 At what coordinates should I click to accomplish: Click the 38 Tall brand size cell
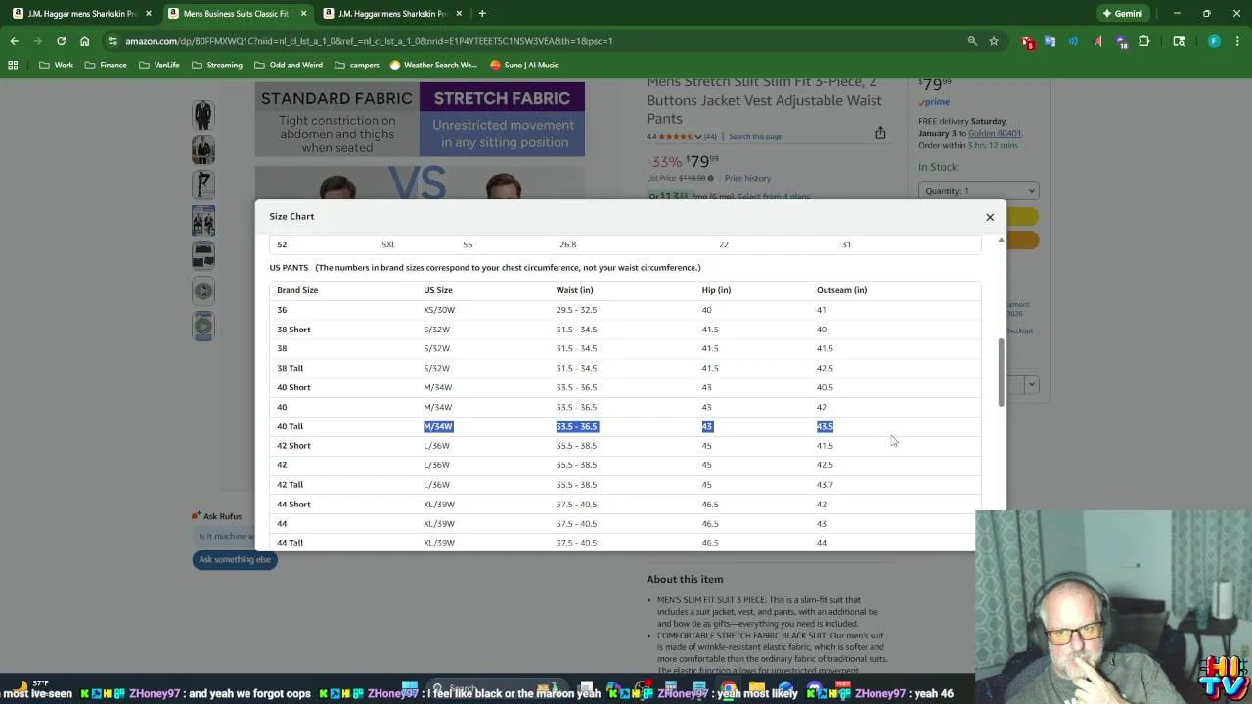point(290,368)
